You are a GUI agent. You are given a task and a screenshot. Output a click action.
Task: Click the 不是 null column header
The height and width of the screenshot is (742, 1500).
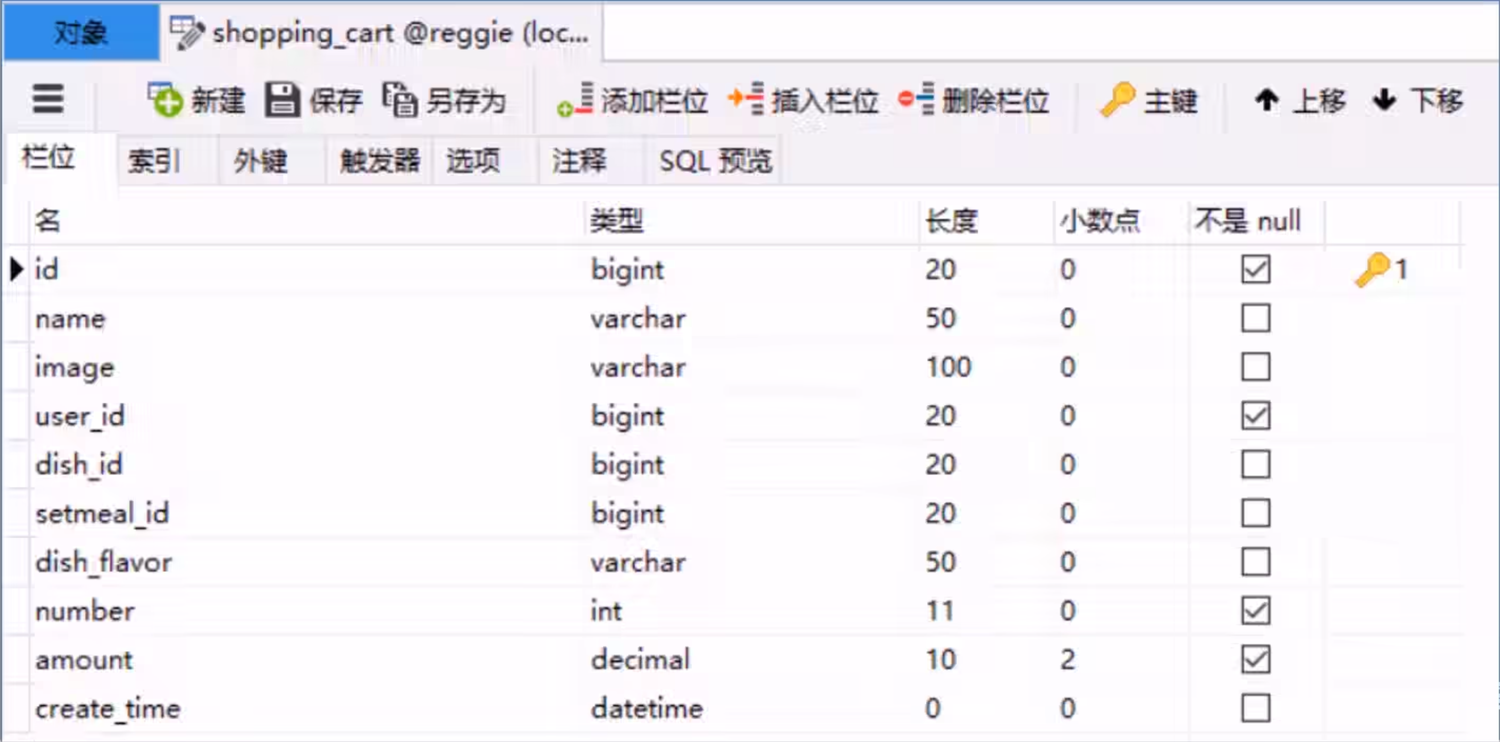coord(1257,220)
